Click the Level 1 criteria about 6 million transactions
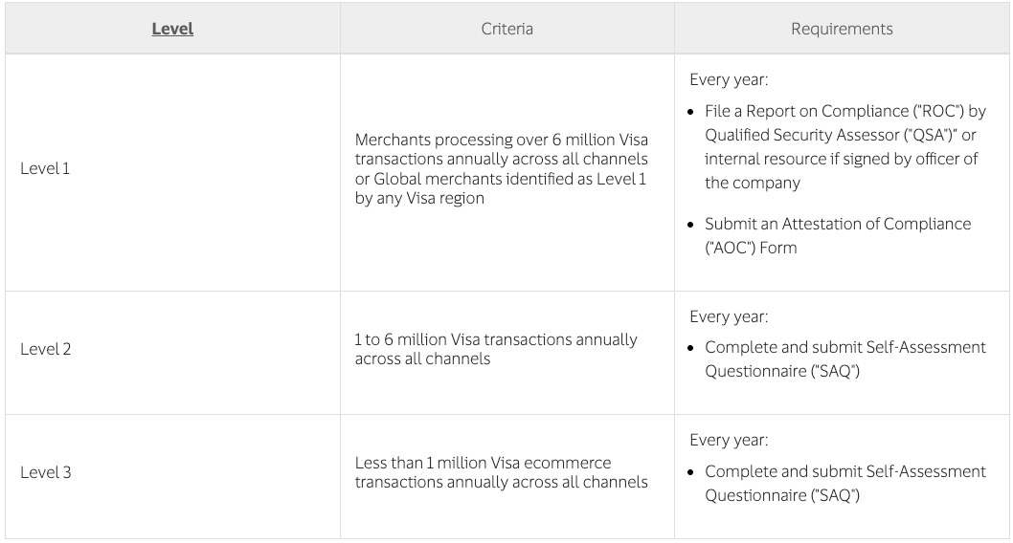This screenshot has width=1013, height=543. click(x=502, y=169)
